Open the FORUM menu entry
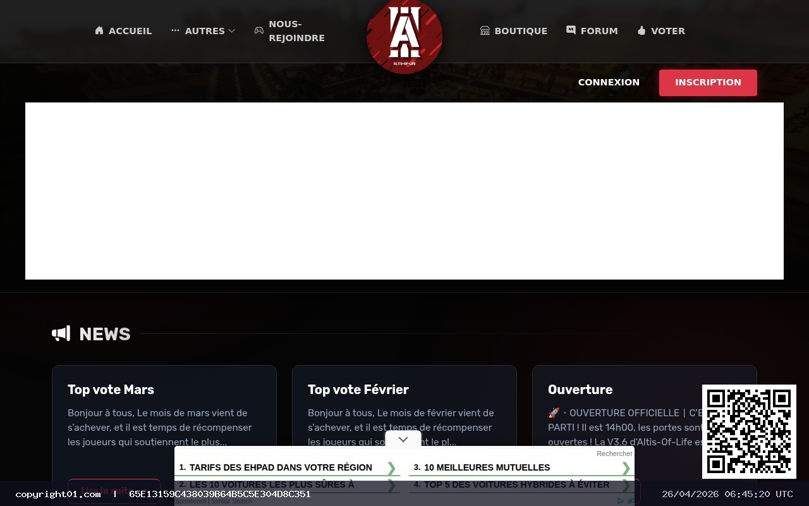The image size is (809, 506). tap(599, 30)
